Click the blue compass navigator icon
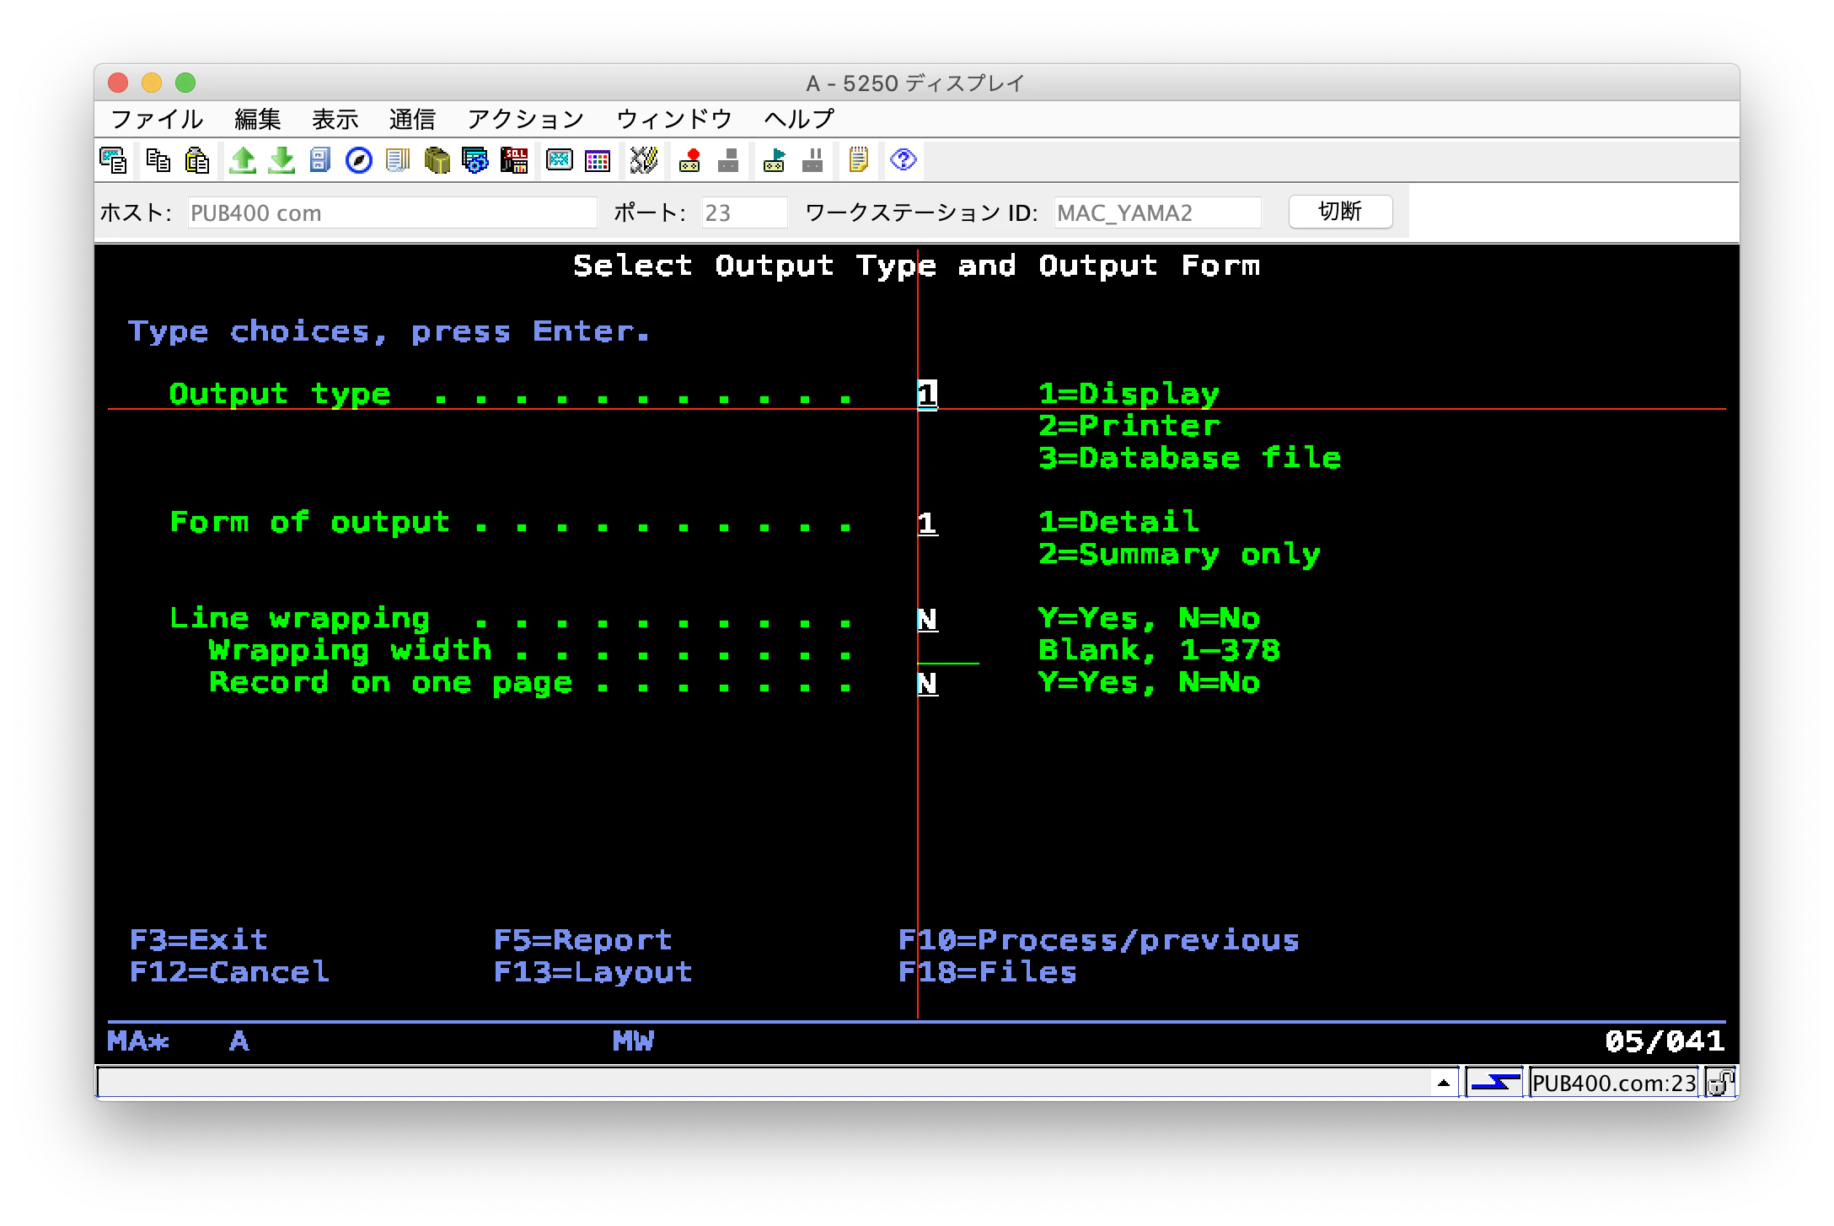 [x=359, y=160]
